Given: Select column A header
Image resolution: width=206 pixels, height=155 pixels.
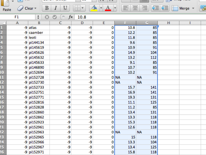Looking at the screenshot, I should [x=17, y=23].
